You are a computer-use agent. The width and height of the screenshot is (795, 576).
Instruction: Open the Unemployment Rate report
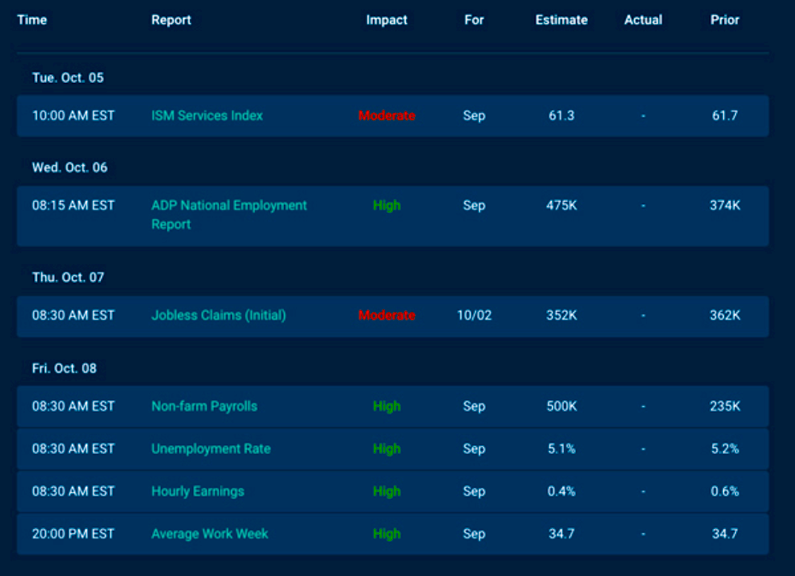point(211,449)
